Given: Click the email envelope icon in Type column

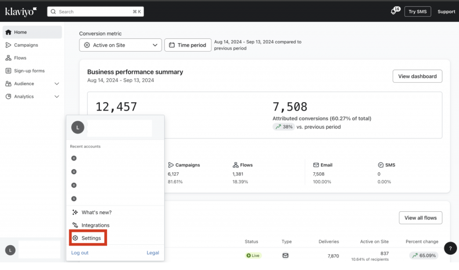Looking at the screenshot, I should point(285,256).
